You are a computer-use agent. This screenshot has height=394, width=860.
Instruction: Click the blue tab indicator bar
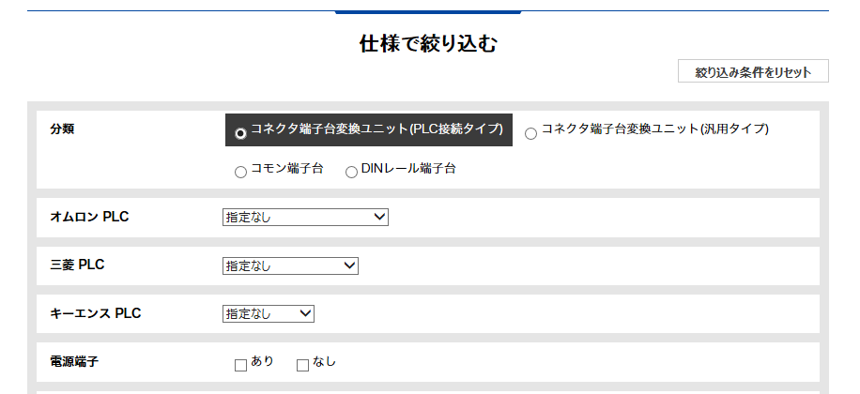click(428, 12)
